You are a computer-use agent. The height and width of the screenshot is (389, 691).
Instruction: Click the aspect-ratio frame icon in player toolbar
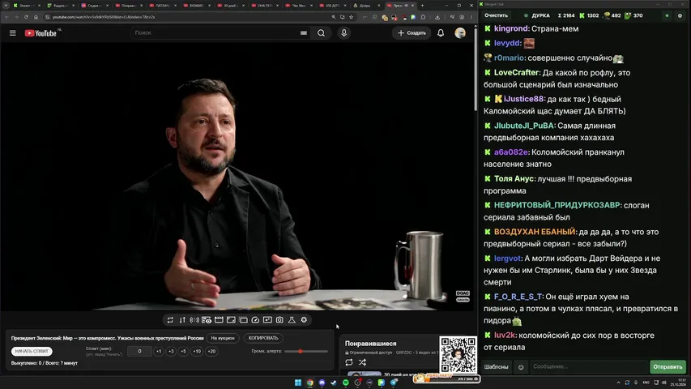point(231,320)
